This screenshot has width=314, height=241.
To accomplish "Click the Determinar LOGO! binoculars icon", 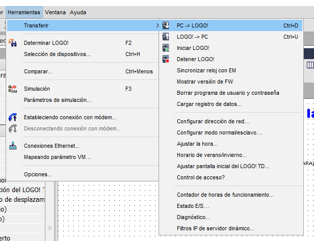I will click(13, 43).
